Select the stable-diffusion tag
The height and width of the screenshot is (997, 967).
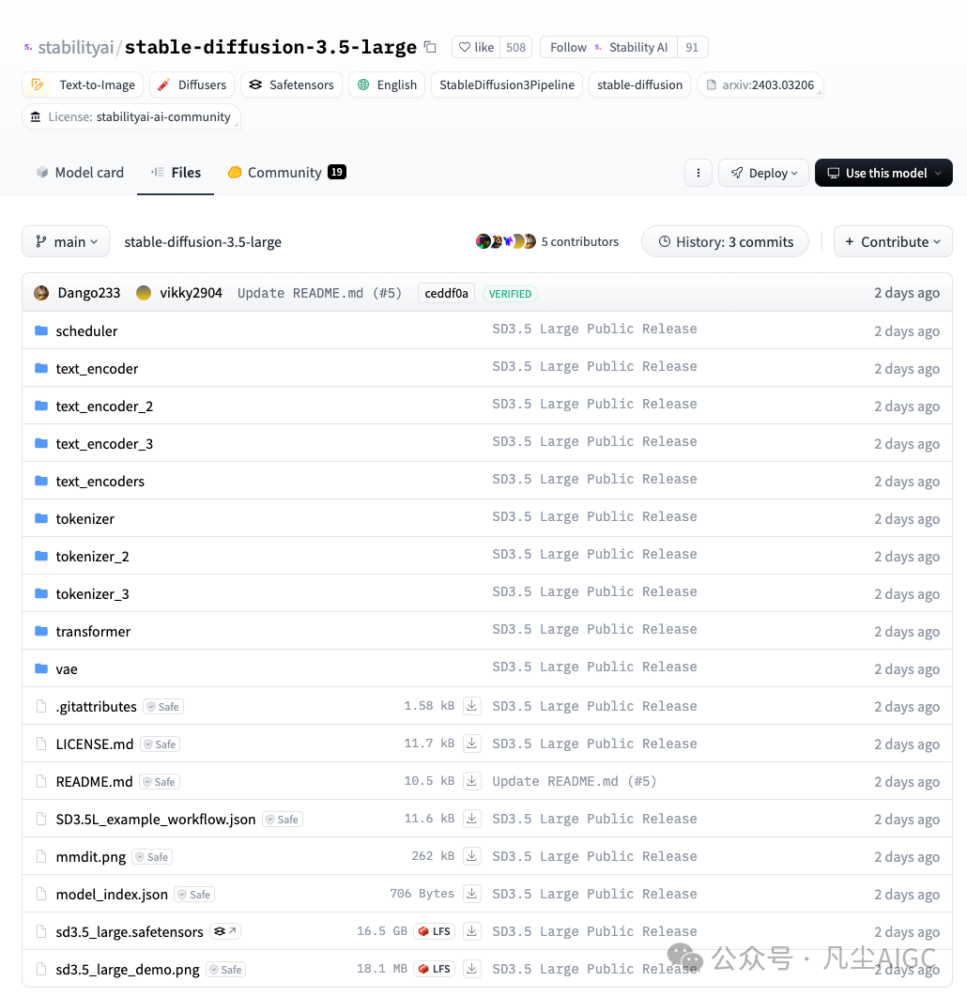pos(639,84)
